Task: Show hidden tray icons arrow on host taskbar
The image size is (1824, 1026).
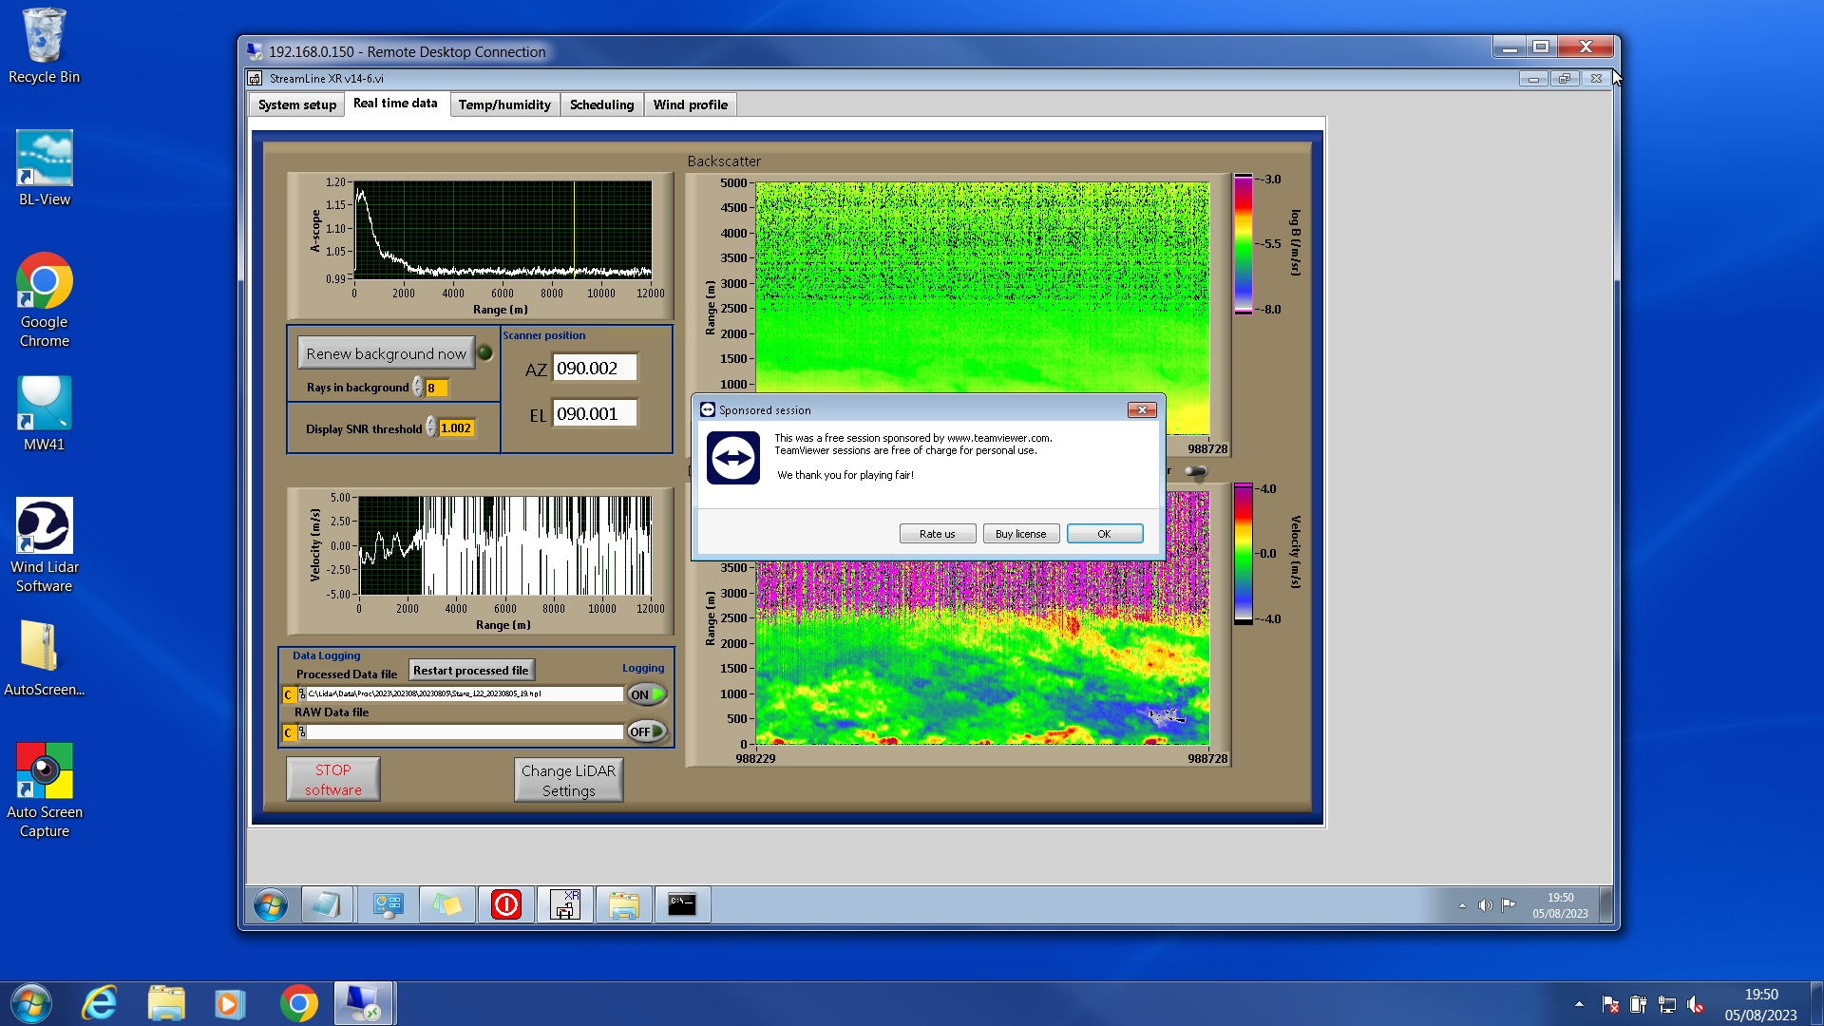Action: pyautogui.click(x=1579, y=1004)
